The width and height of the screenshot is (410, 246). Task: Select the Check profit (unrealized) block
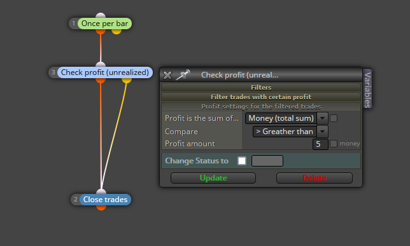coord(105,72)
